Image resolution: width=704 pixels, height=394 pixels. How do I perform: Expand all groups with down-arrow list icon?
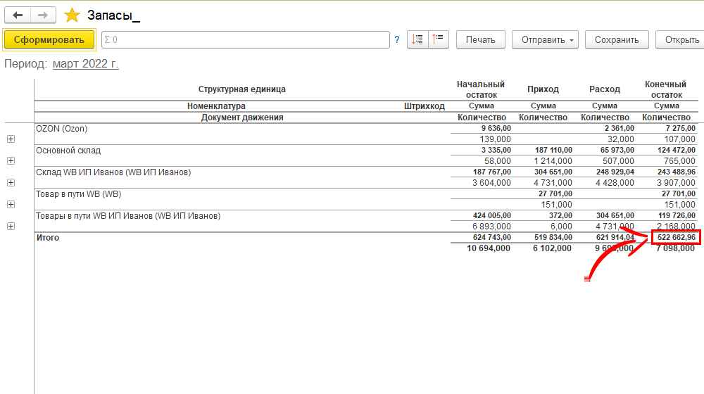(x=417, y=39)
